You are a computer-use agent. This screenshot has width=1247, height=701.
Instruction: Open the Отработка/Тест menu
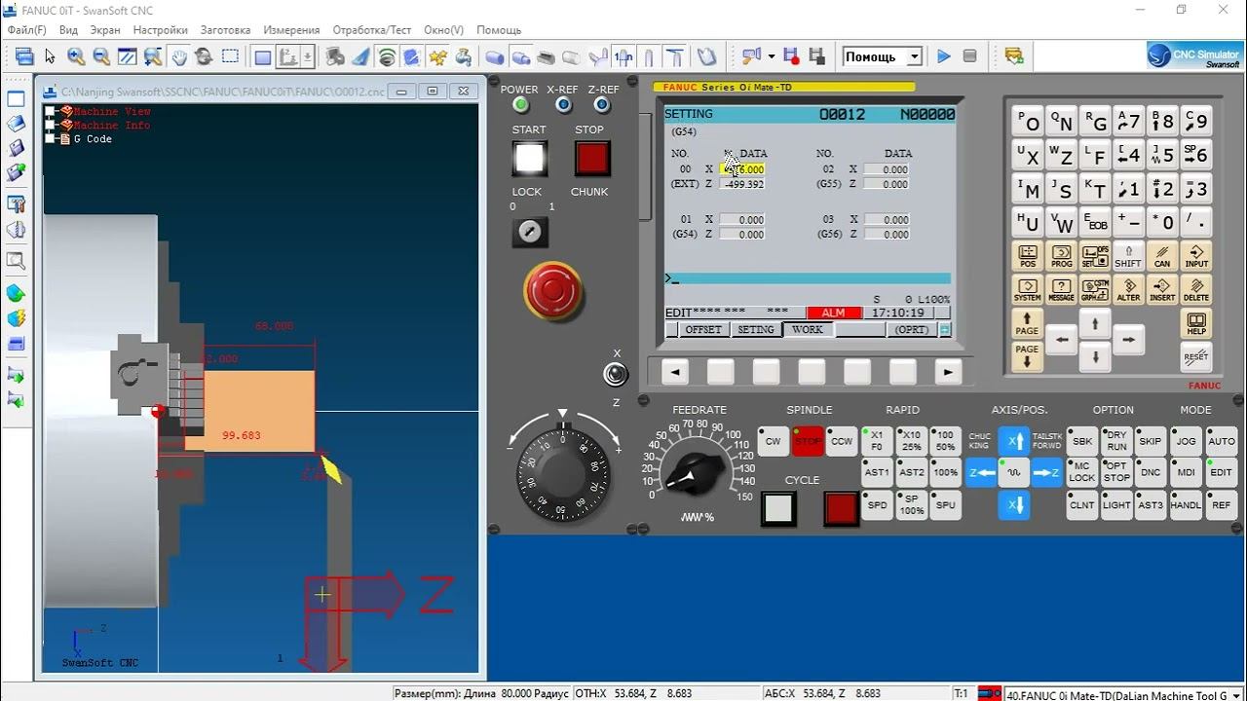click(x=372, y=30)
